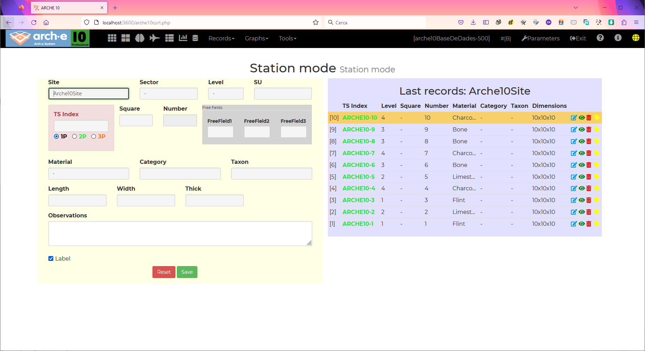Delete record ARCHE10-5
This screenshot has width=645, height=351.
click(589, 177)
